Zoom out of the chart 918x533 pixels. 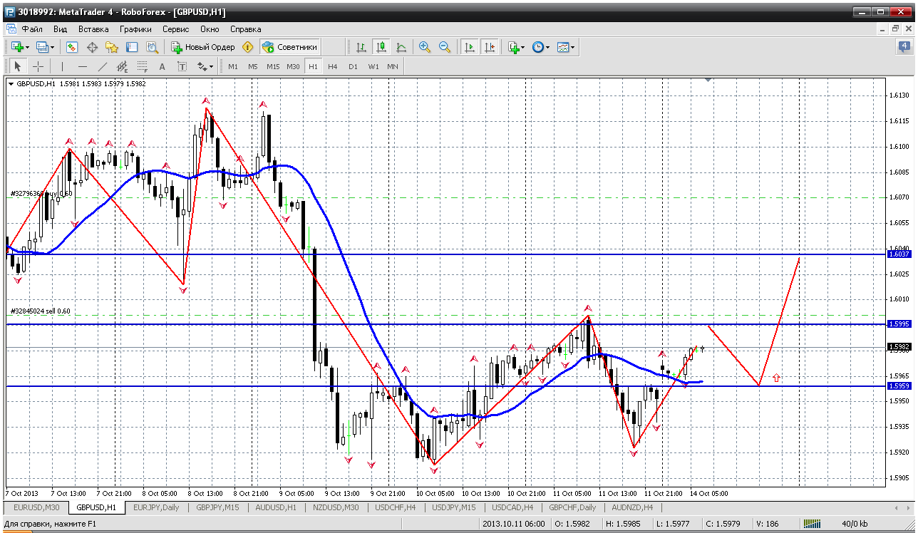click(445, 47)
